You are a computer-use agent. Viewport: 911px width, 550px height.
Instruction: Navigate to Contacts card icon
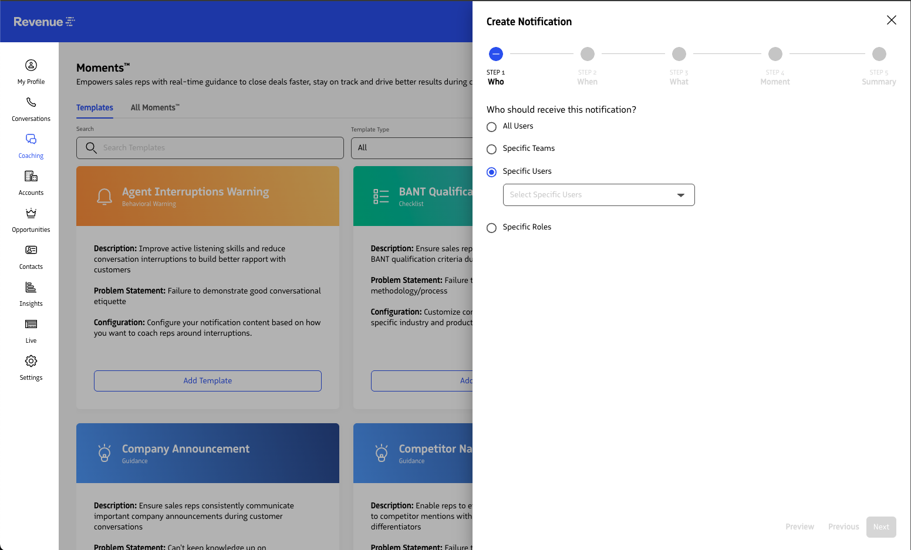[x=31, y=250]
